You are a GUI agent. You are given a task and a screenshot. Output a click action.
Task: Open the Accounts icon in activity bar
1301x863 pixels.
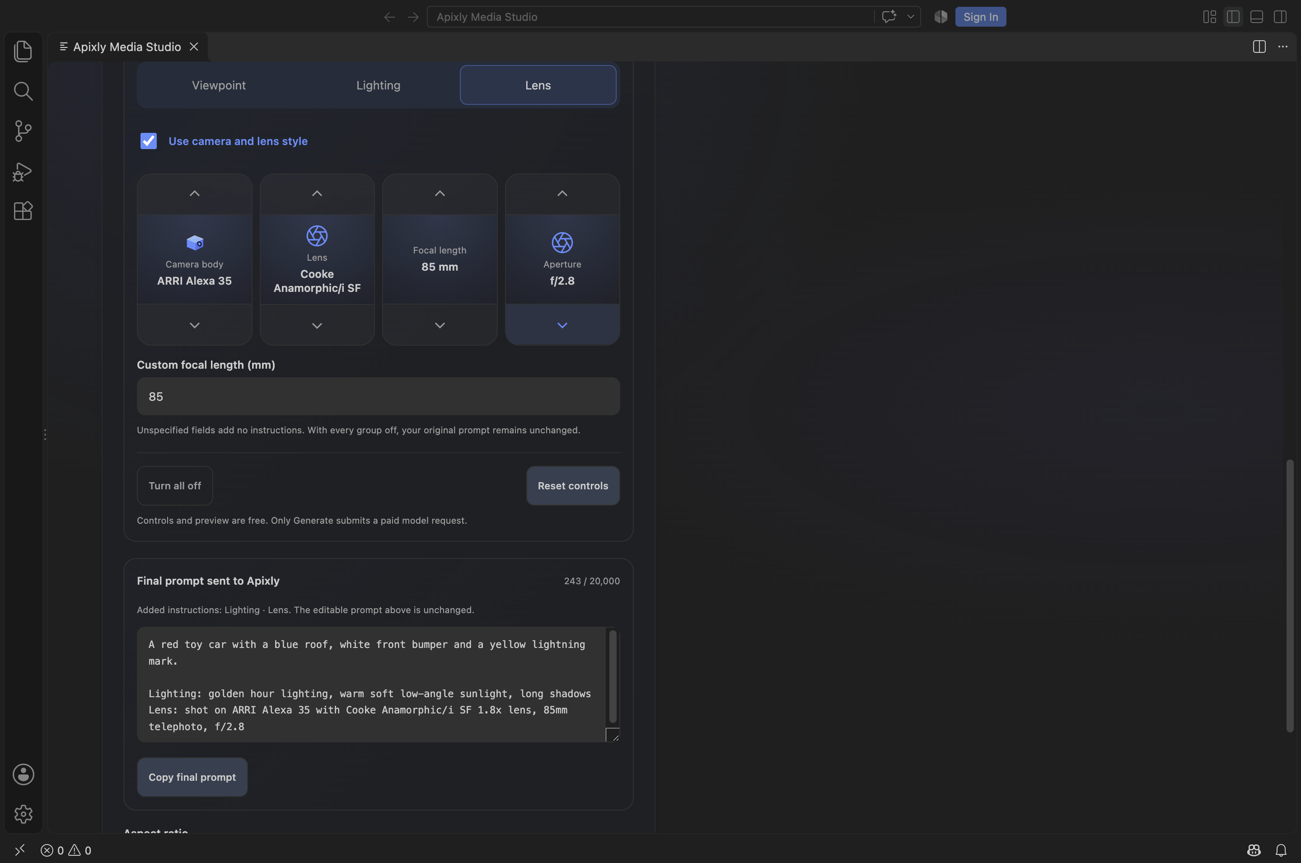click(23, 774)
